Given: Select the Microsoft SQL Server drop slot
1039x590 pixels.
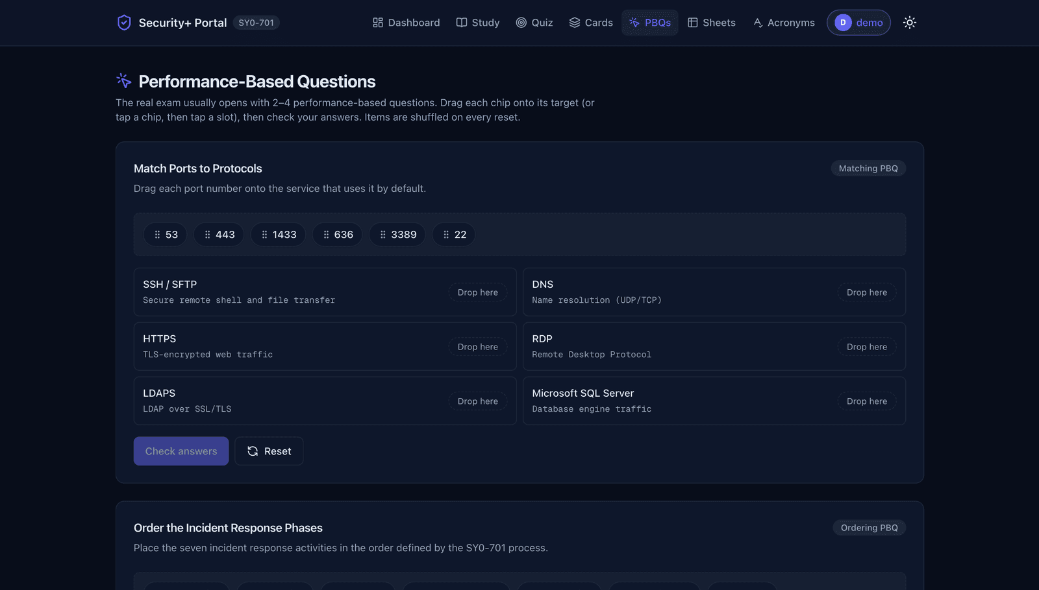Looking at the screenshot, I should click(867, 401).
